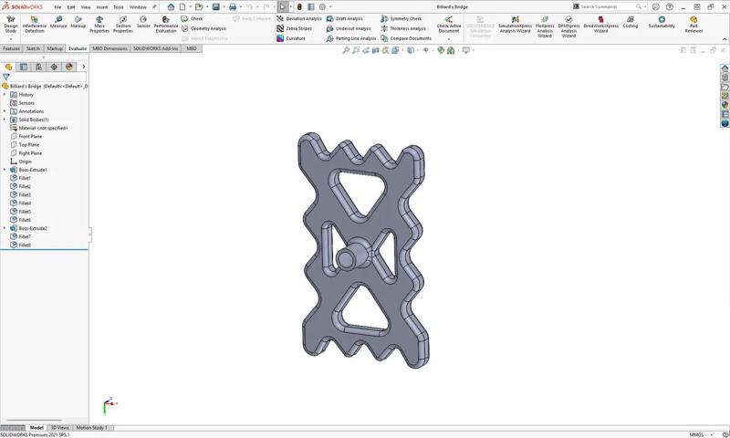Click the feature tree filter field

click(45, 77)
